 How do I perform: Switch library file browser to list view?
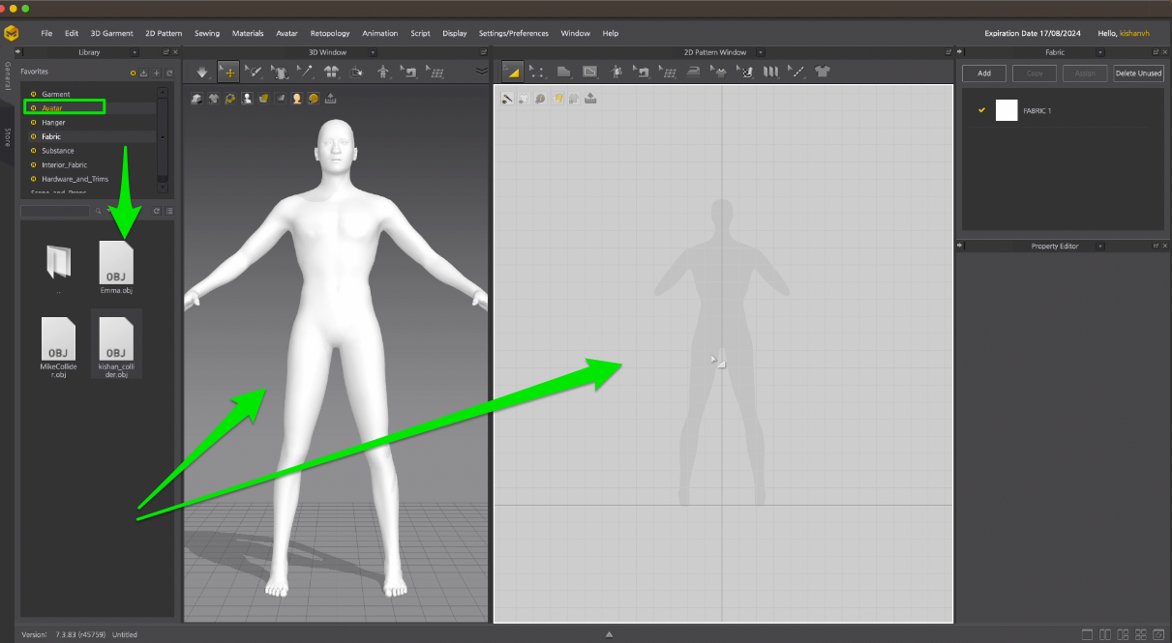169,211
